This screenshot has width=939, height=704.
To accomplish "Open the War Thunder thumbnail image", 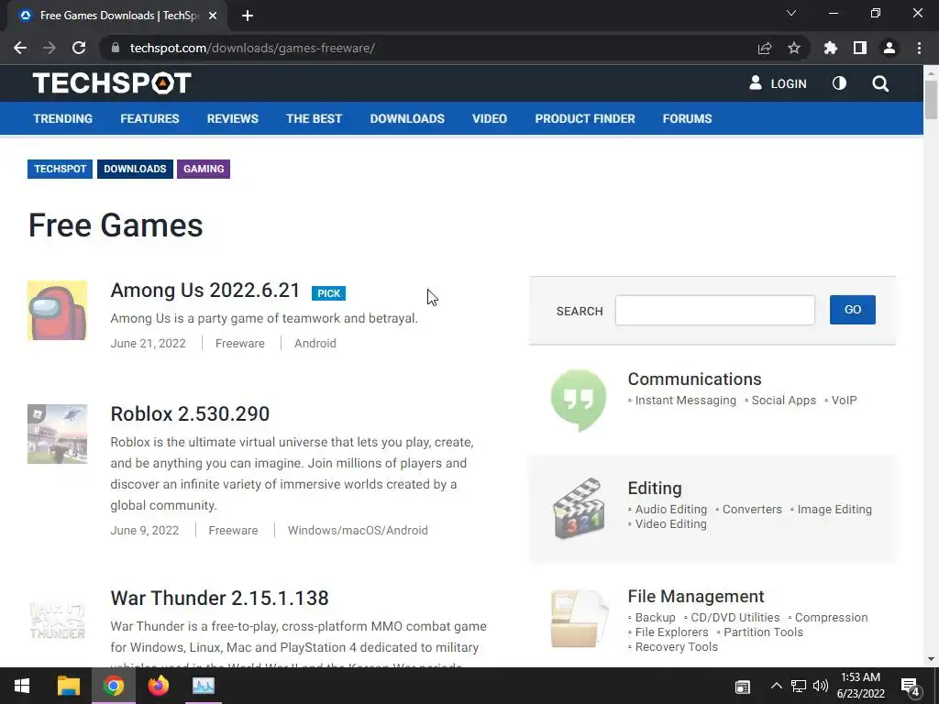I will [x=58, y=621].
